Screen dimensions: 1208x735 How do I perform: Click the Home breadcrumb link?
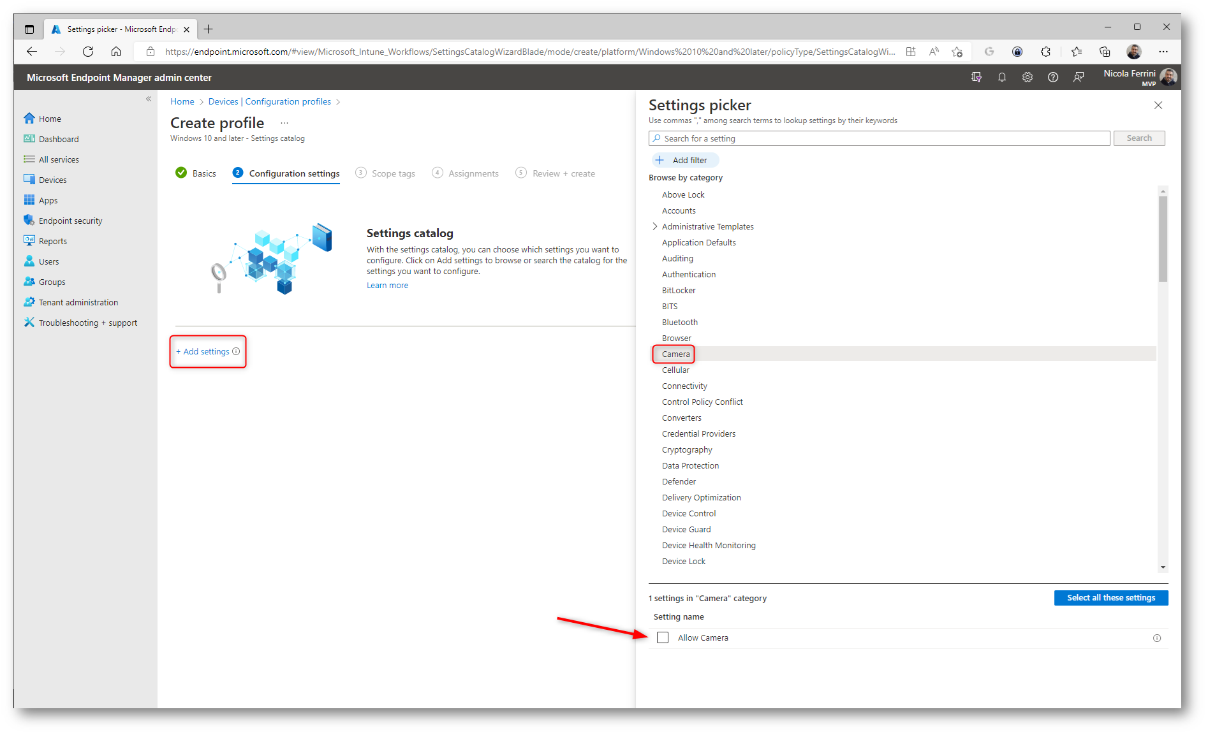(x=182, y=101)
